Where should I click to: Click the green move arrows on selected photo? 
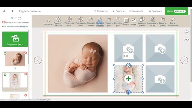pyautogui.click(x=128, y=79)
